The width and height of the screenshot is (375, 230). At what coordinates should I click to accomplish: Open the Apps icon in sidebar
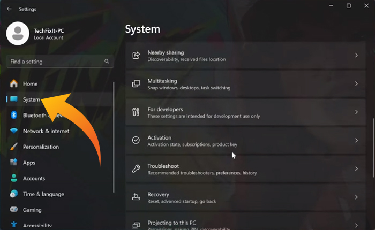[13, 163]
